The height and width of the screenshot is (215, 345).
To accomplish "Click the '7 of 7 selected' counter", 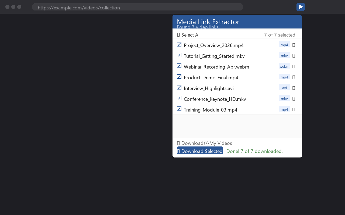I will click(x=280, y=35).
